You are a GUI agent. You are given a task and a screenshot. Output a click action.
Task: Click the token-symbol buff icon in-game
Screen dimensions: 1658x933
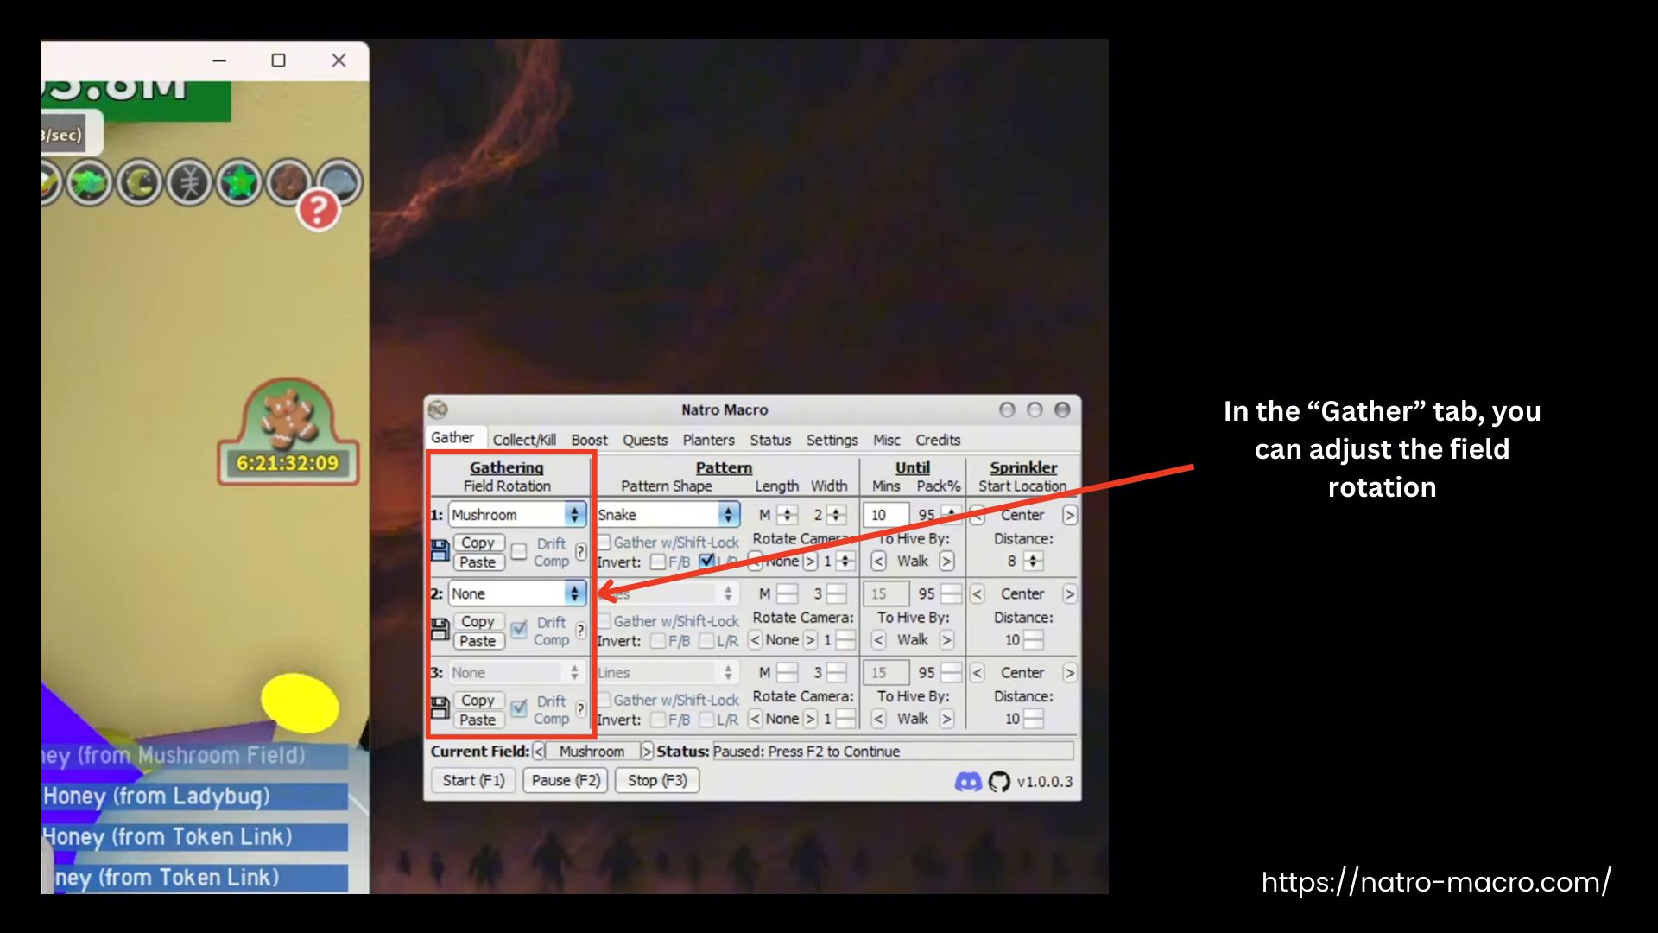191,183
